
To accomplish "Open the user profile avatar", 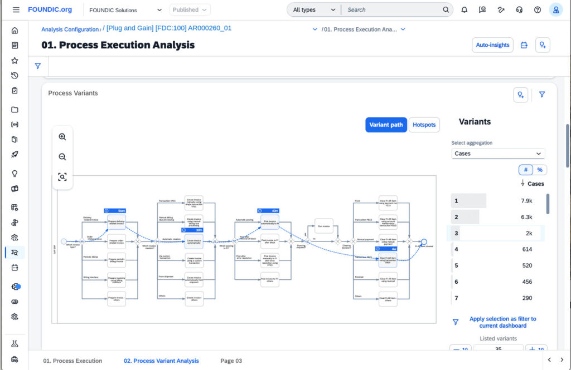I will pos(556,10).
